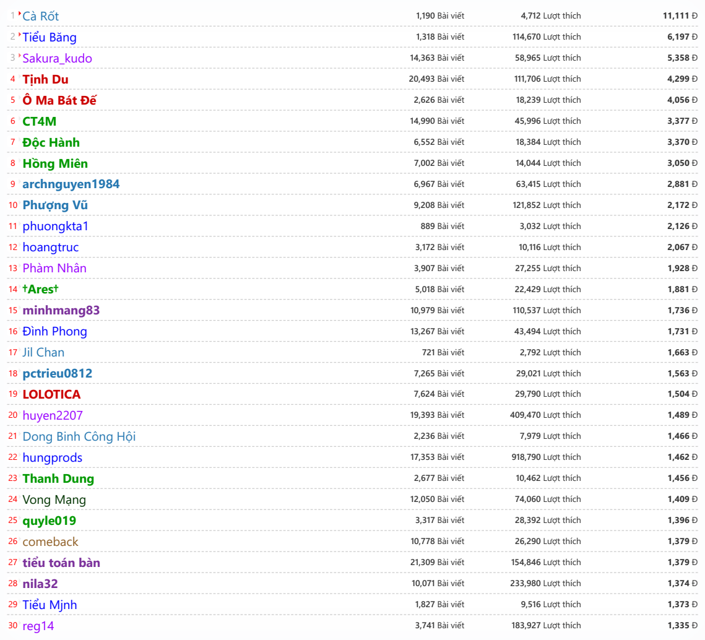Click the LOLOTICA username
The image size is (705, 640).
click(x=51, y=394)
